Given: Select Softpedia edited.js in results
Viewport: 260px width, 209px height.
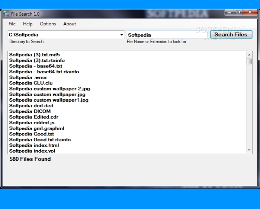Looking at the screenshot, I should pyautogui.click(x=32, y=123).
